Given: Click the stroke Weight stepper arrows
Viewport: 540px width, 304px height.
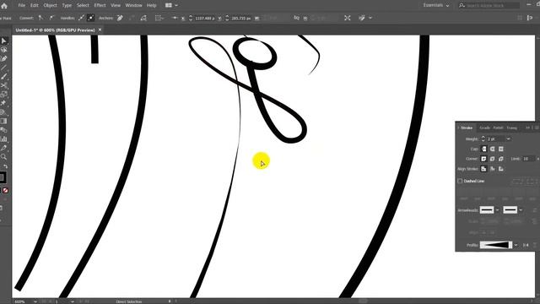Looking at the screenshot, I should coord(483,138).
